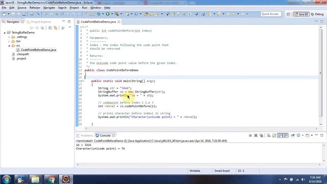The height and width of the screenshot is (184, 327).
Task: Open the dropdown next to external tools icon
Action: (121, 14)
